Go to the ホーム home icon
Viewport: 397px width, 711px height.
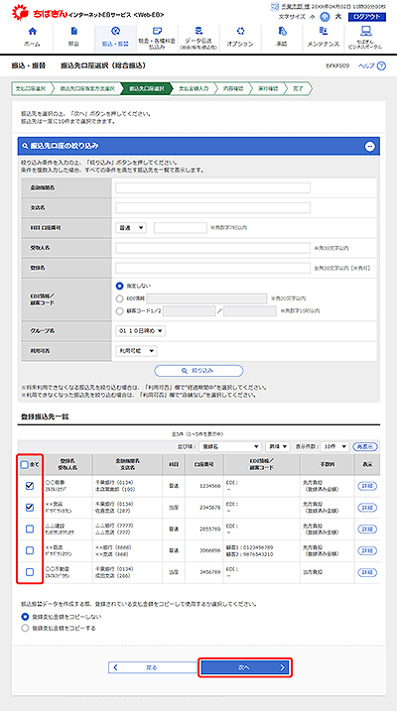(32, 32)
